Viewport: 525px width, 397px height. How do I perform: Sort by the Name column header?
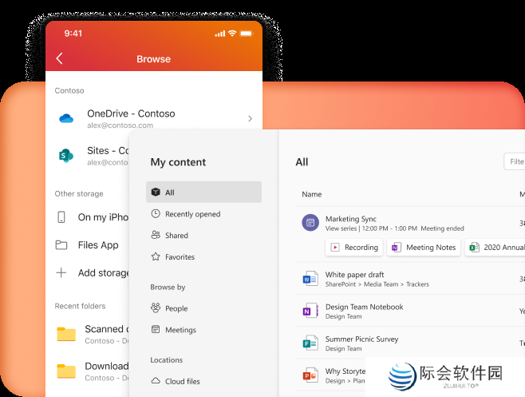(312, 194)
